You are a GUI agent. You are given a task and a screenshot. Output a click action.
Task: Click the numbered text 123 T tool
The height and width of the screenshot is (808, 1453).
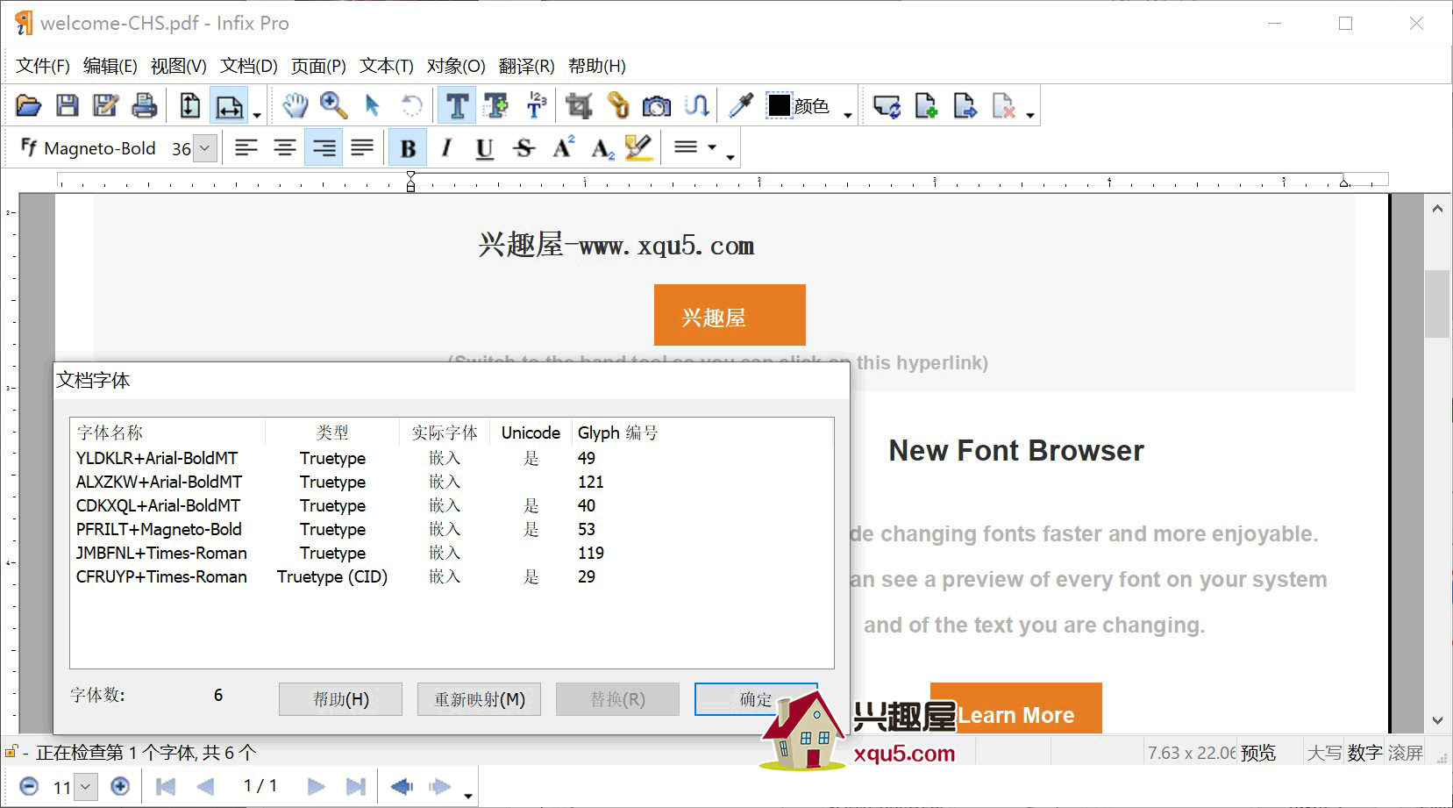pyautogui.click(x=535, y=106)
